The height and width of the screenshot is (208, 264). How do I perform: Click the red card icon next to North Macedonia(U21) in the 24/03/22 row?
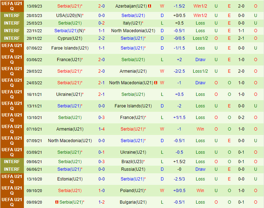[x=155, y=83]
